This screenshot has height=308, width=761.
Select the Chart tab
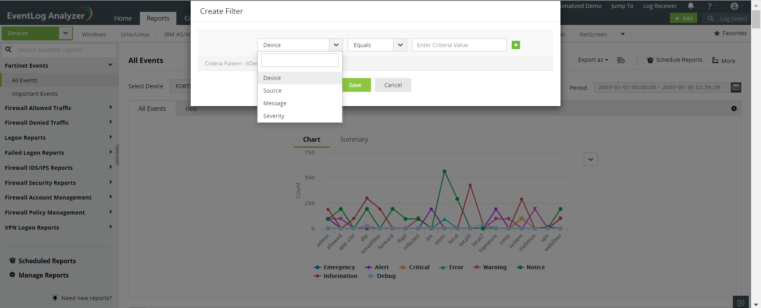click(312, 139)
